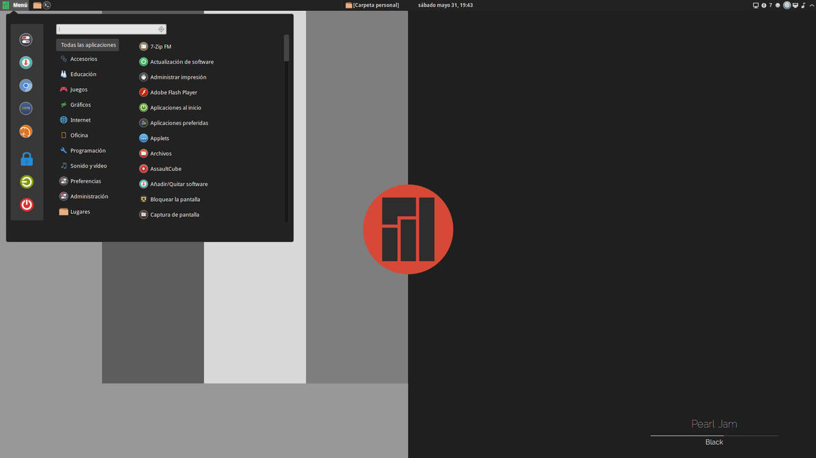This screenshot has height=458, width=816.
Task: Select the Preferencias category
Action: click(86, 181)
